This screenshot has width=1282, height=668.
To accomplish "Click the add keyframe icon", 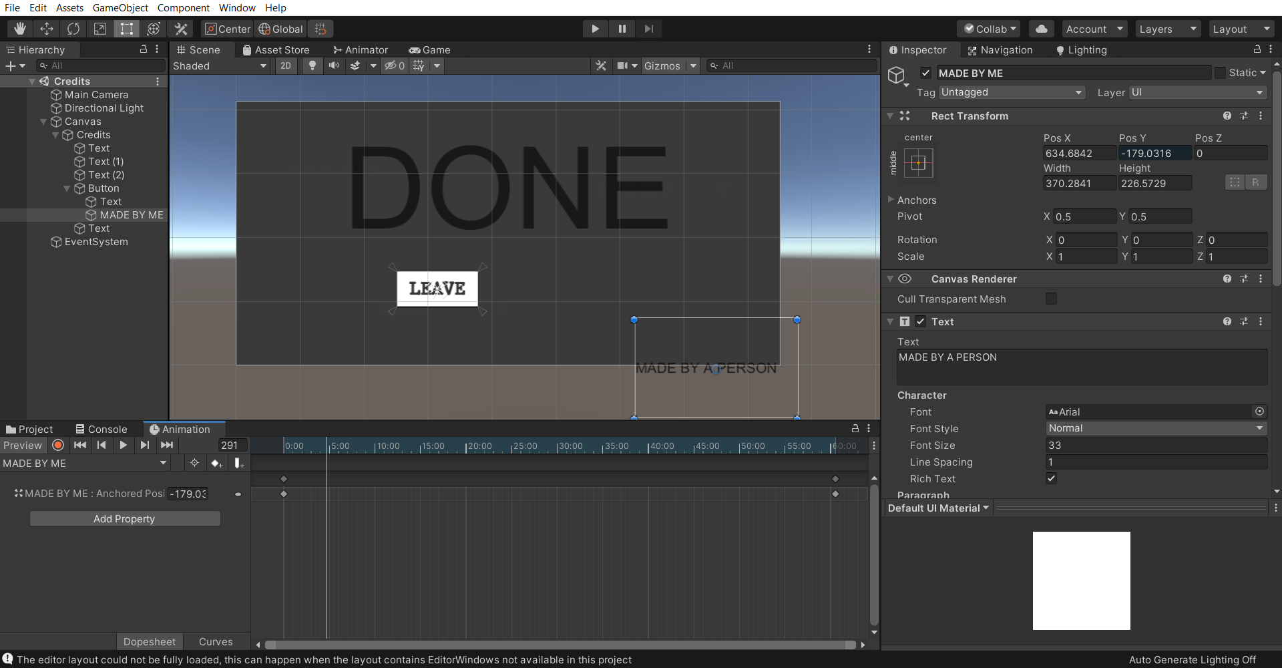I will (x=216, y=463).
